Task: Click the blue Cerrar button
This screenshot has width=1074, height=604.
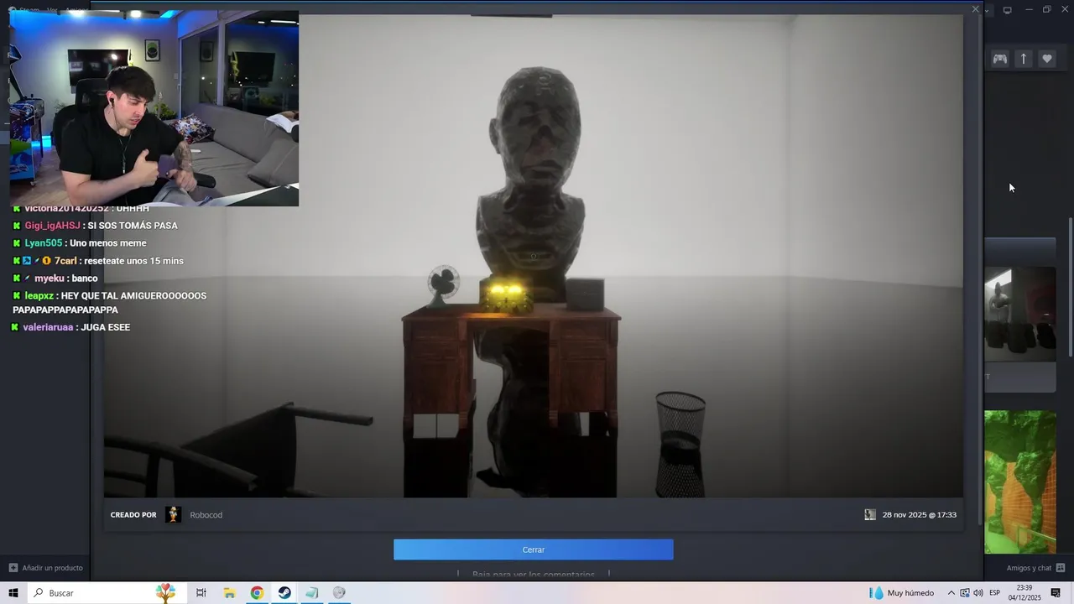Action: 534,549
